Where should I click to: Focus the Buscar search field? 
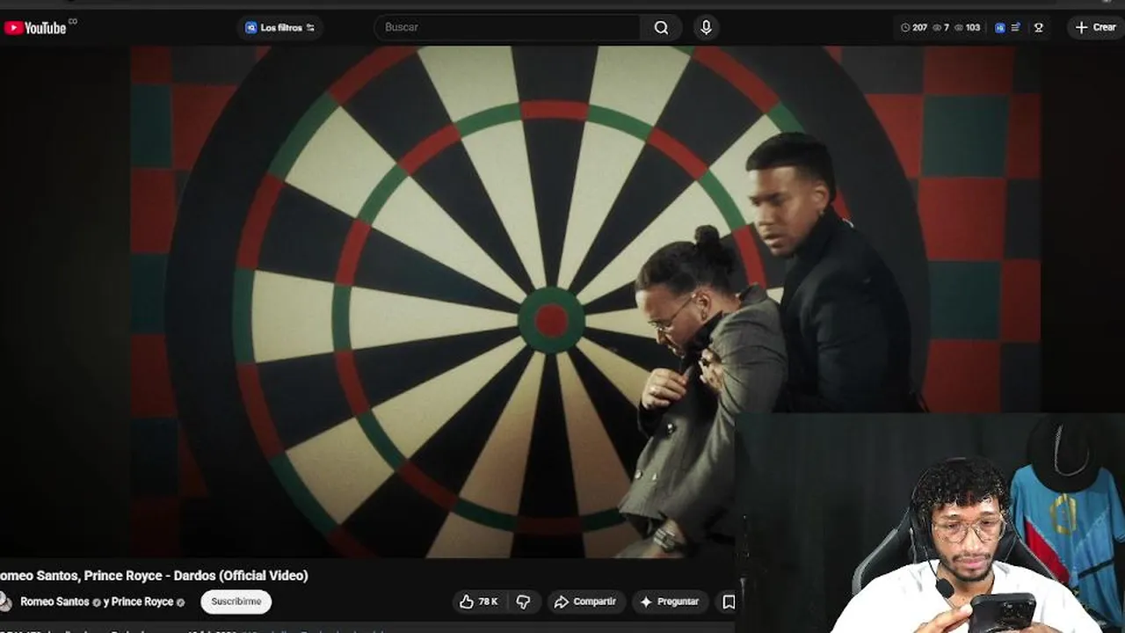pos(508,27)
